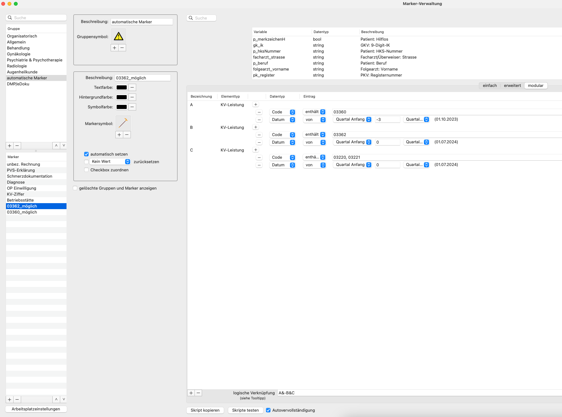Open the Hintergrundfarbe color swatch
Screen dimensions: 562x417
(x=122, y=97)
